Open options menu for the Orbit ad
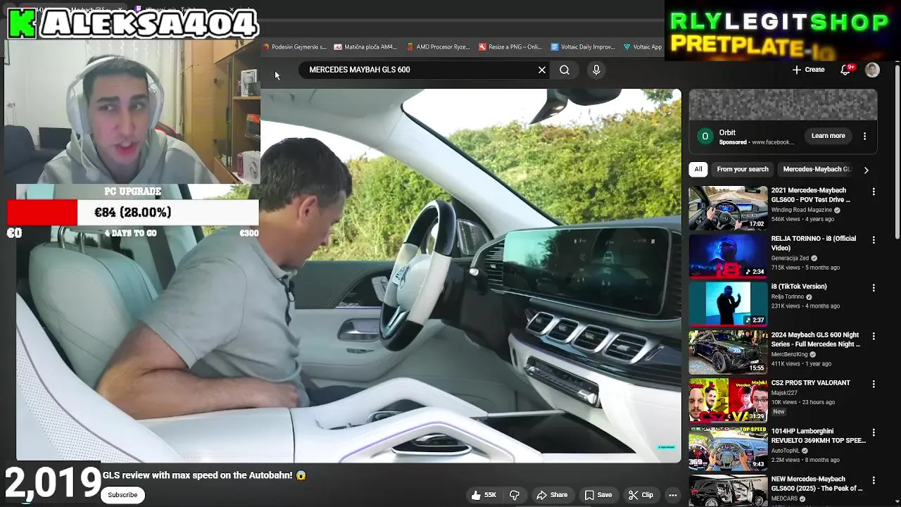The image size is (901, 507). pos(864,136)
